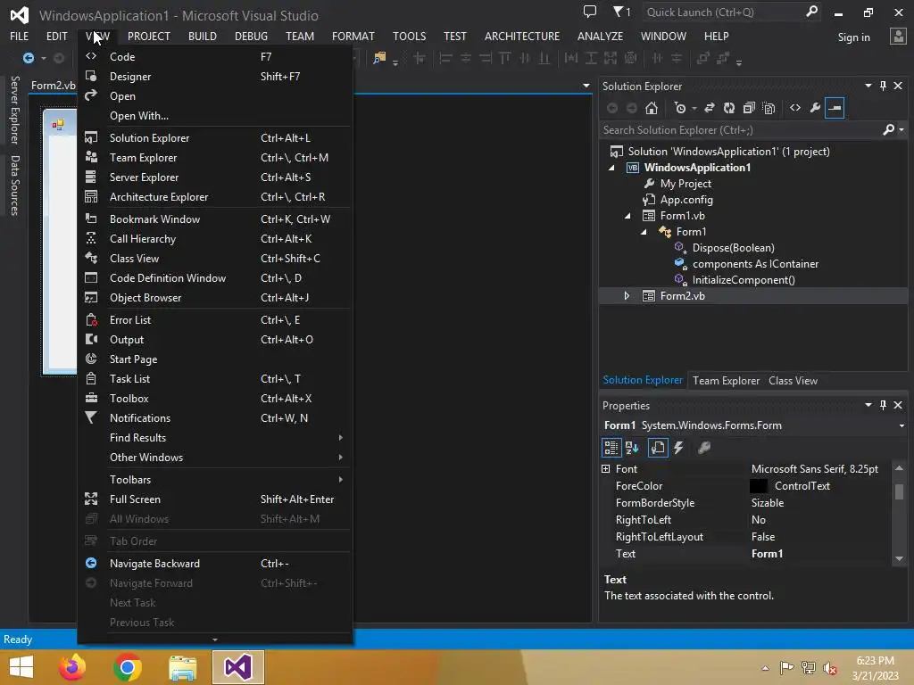Click the Pending Changes Filter icon
This screenshot has width=914, height=685.
[679, 108]
